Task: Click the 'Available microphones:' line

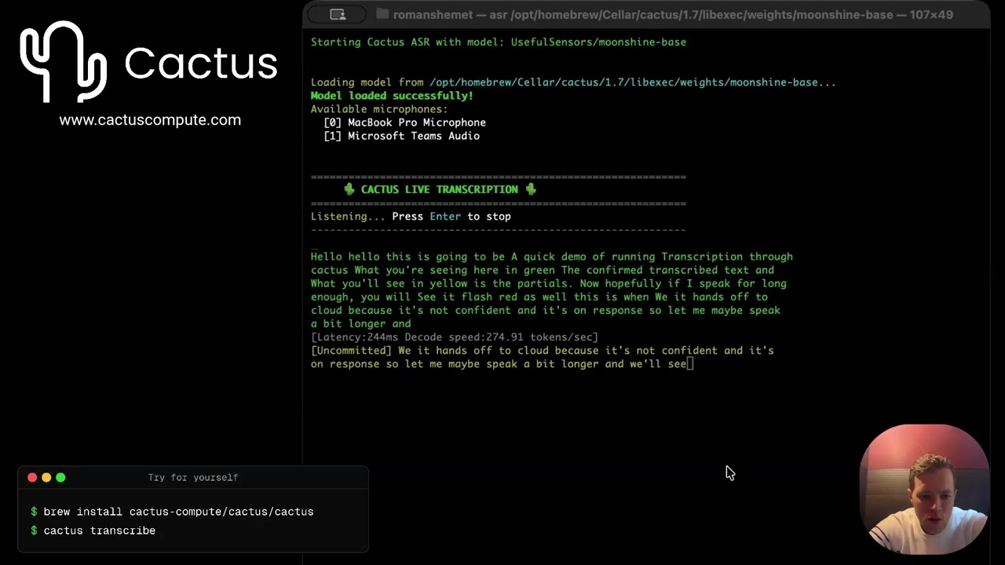Action: click(379, 109)
